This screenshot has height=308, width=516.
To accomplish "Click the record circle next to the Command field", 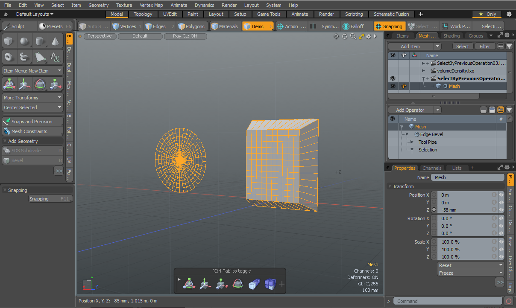I will click(x=509, y=301).
